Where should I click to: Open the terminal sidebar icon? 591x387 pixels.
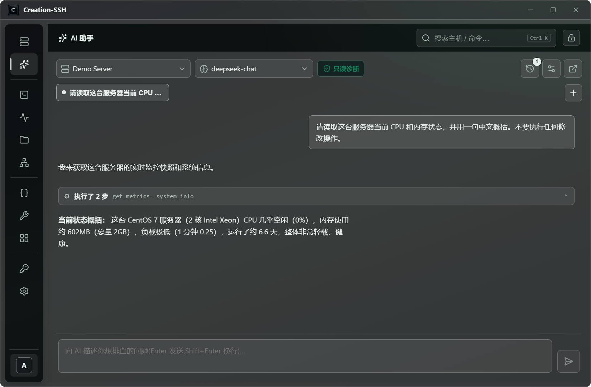point(24,95)
